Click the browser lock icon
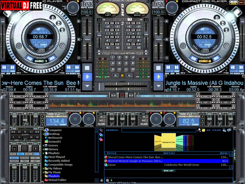 (102, 180)
